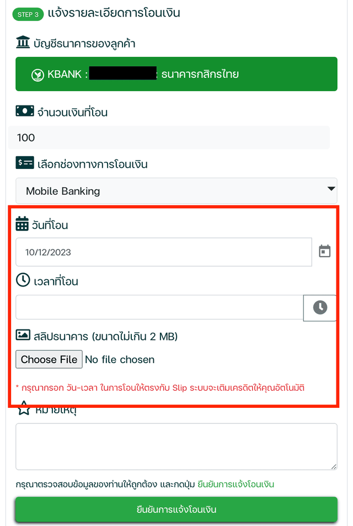Click the STEP 3 green badge
Viewport: 353px width, 526px height.
coord(28,14)
